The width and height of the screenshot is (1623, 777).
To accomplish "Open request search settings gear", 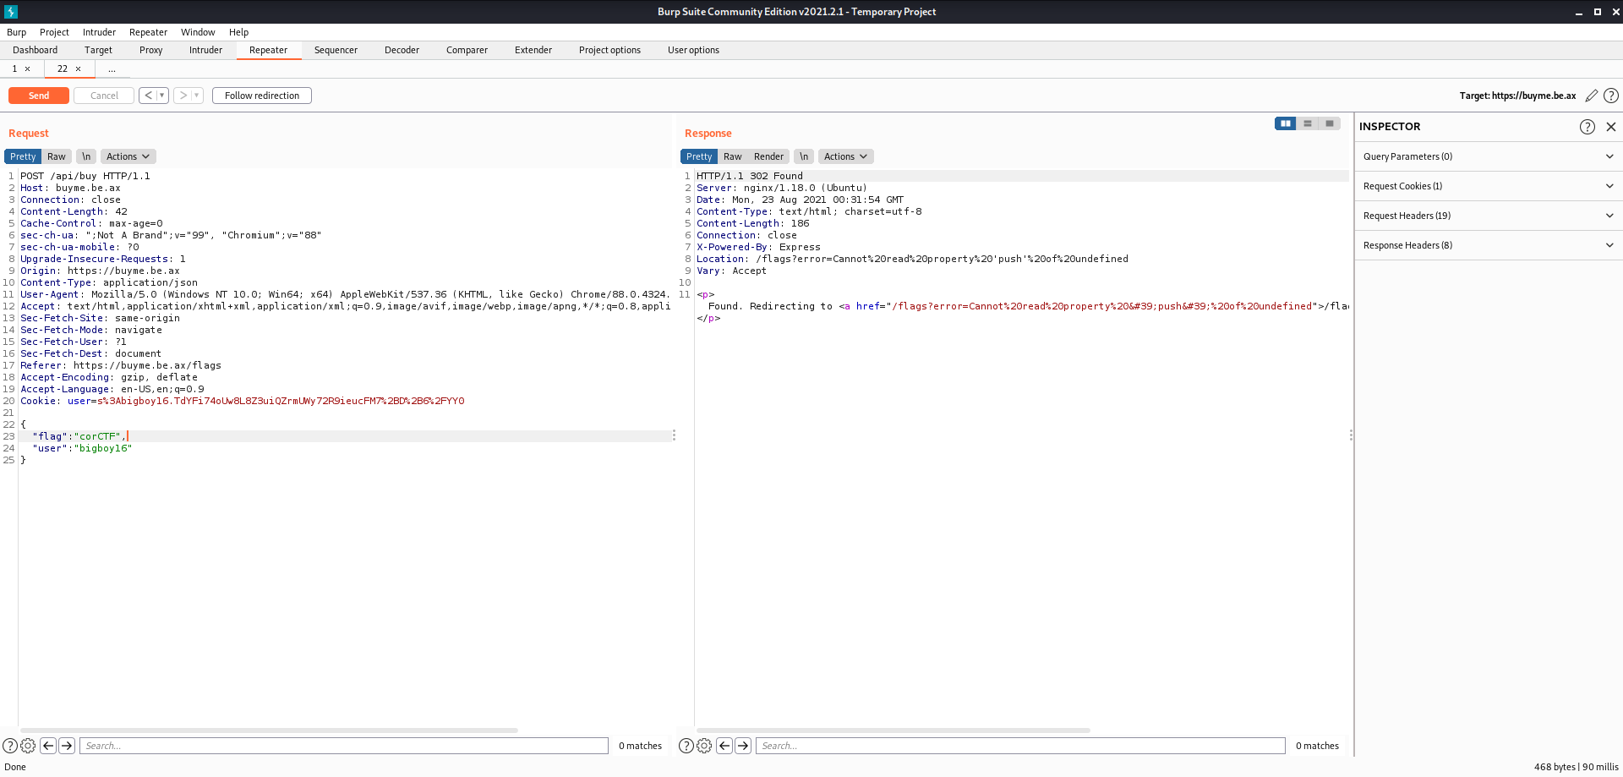I will pyautogui.click(x=28, y=746).
